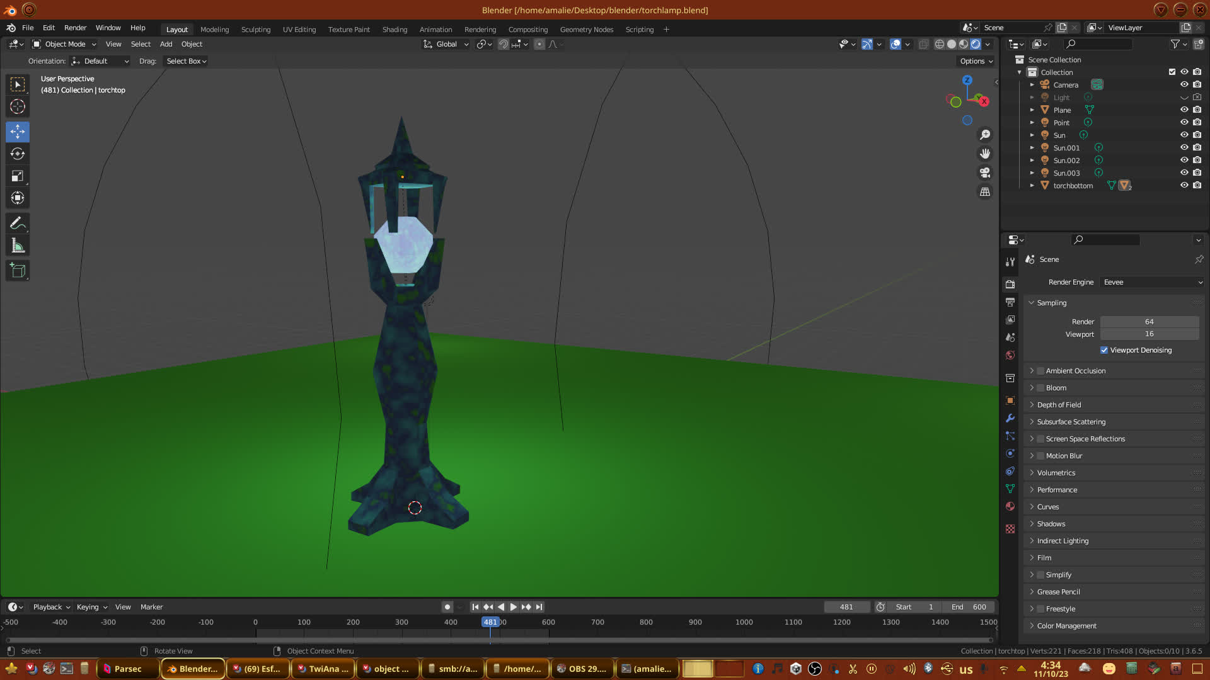Switch to perspective/orthographic grid icon
Viewport: 1210px width, 680px height.
[x=985, y=192]
